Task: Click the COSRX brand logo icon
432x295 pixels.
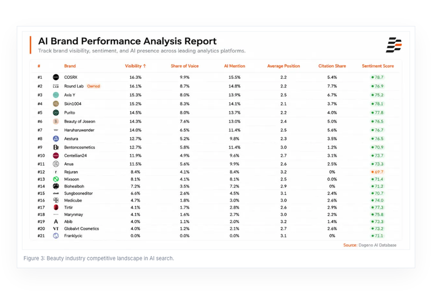Action: [56, 77]
